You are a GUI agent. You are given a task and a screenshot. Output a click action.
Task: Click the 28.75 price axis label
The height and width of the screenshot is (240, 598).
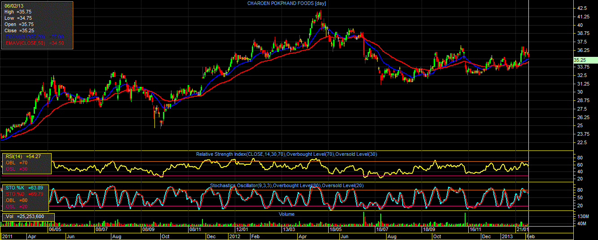[585, 100]
